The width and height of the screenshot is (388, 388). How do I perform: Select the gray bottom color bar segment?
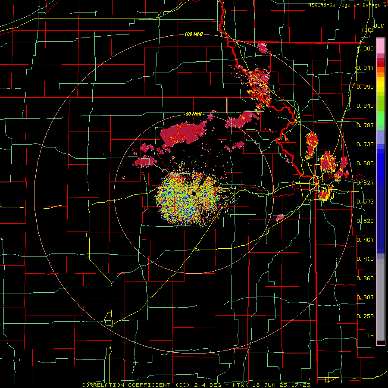click(381, 300)
